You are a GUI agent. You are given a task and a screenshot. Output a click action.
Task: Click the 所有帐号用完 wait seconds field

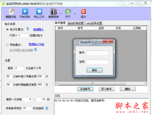27,108
